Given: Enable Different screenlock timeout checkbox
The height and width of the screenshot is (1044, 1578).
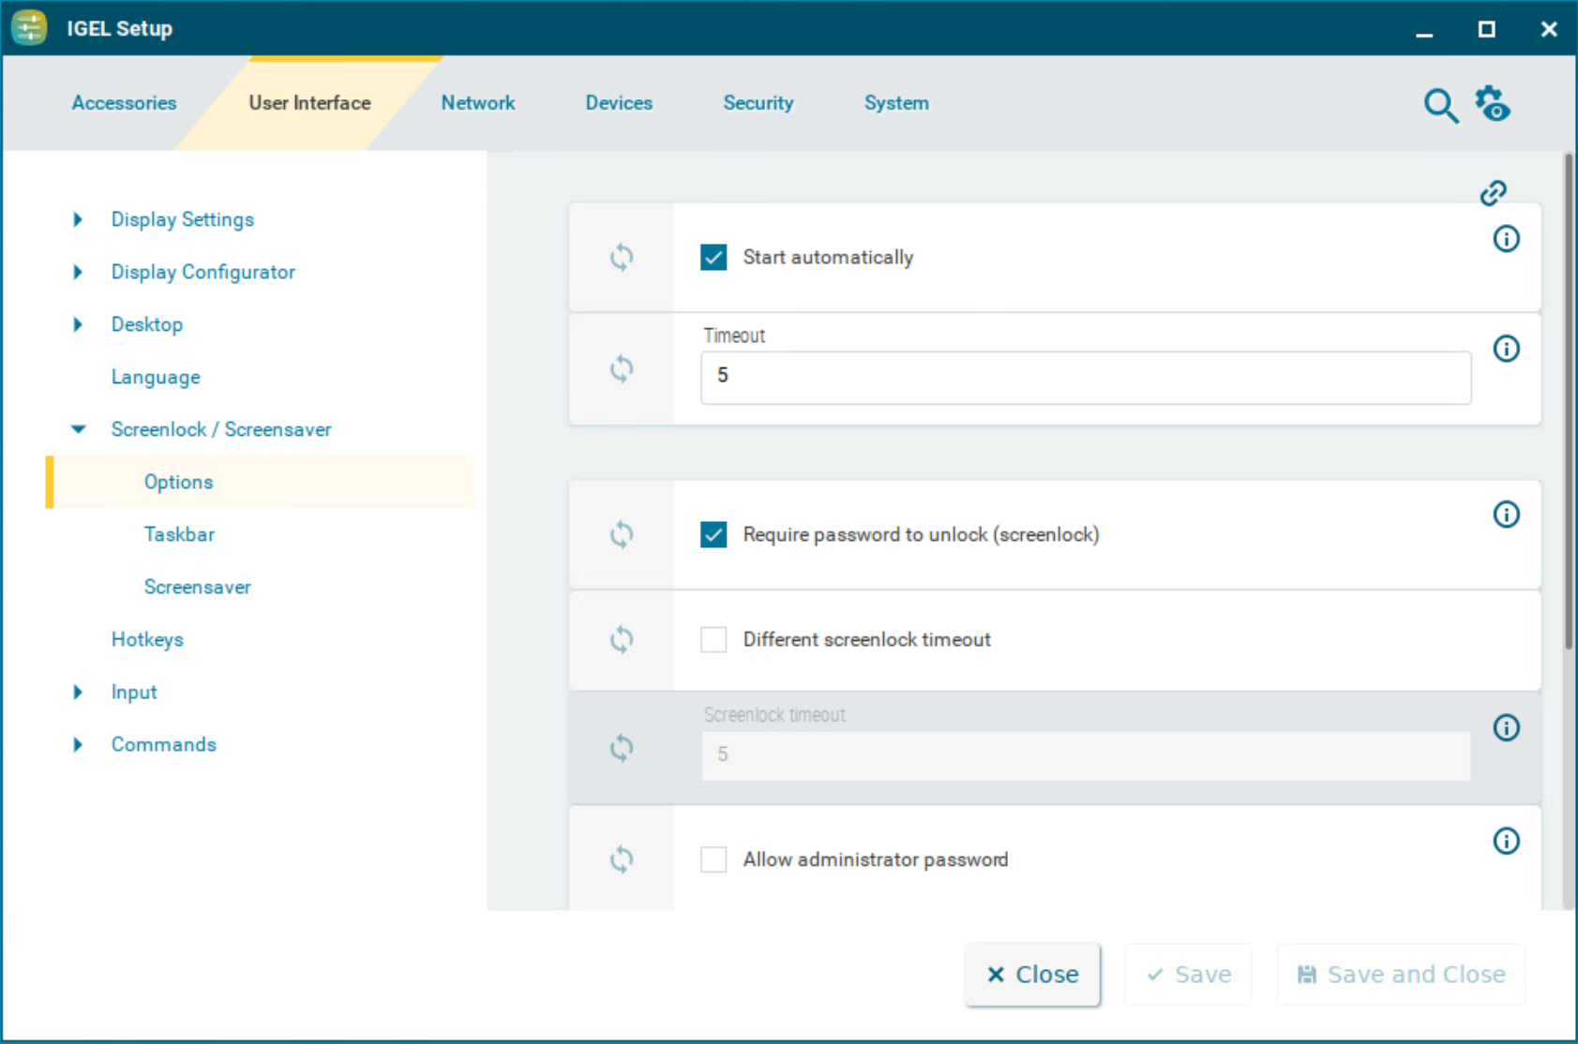Looking at the screenshot, I should tap(714, 640).
